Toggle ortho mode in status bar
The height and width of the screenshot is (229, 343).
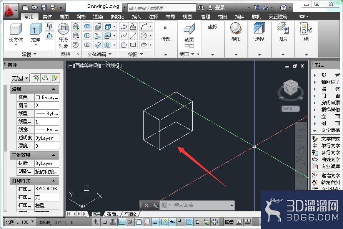122,222
